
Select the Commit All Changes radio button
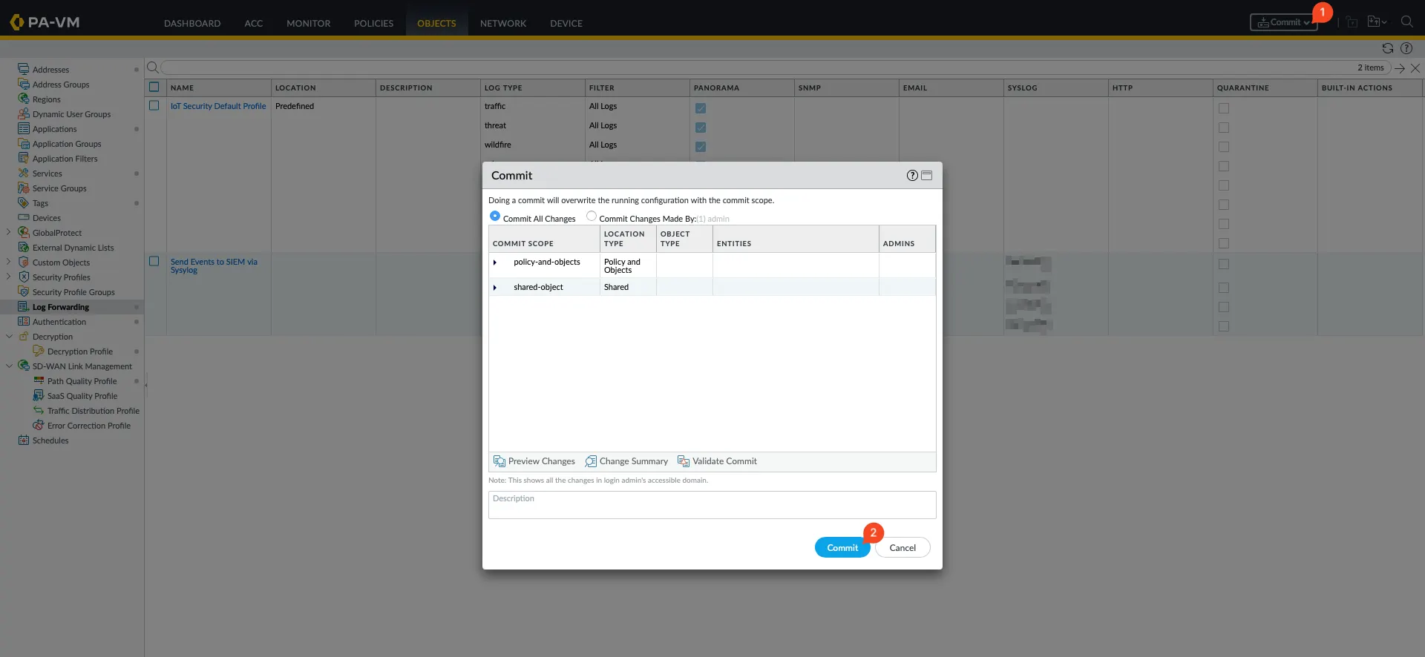(495, 217)
